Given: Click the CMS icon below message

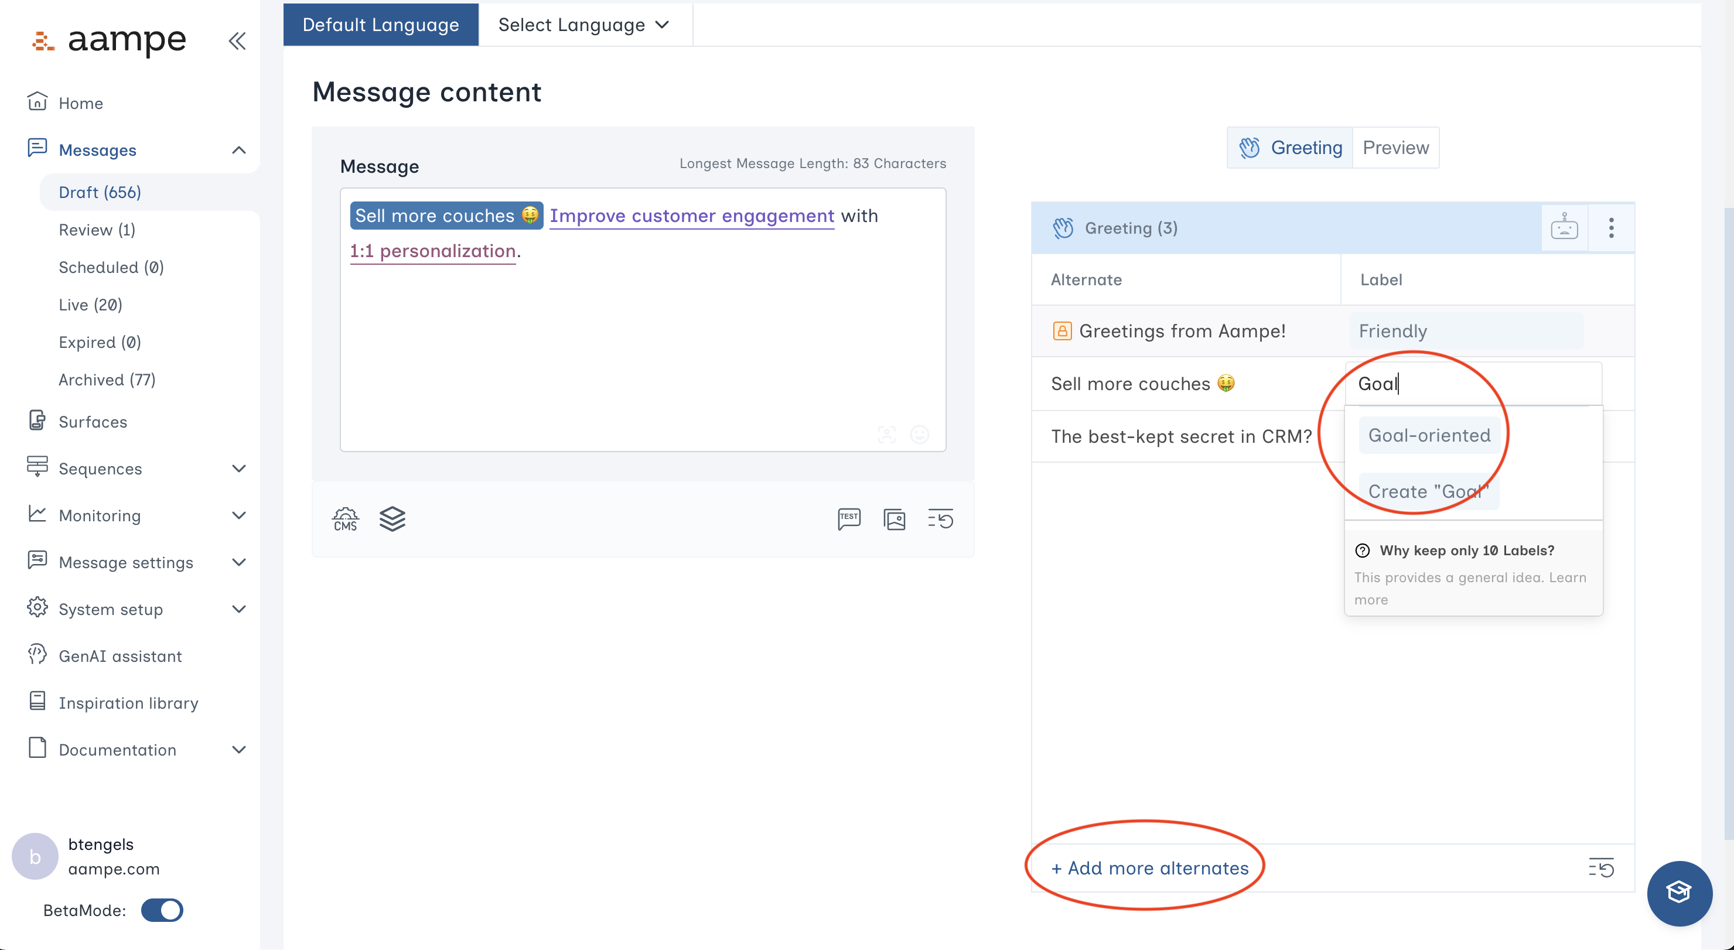Looking at the screenshot, I should tap(345, 519).
